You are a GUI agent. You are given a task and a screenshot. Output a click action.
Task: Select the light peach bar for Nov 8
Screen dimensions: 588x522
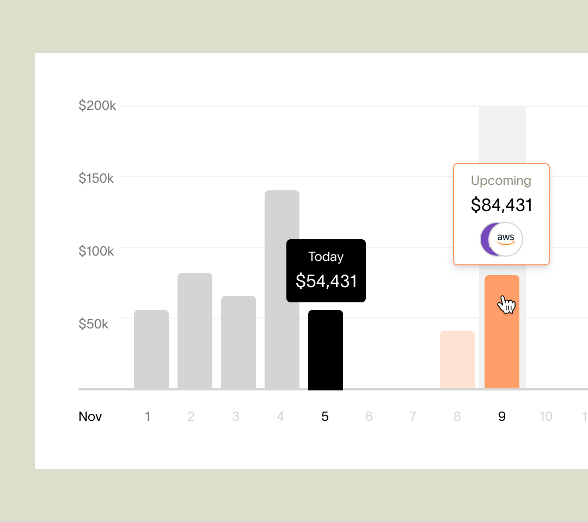pyautogui.click(x=457, y=359)
